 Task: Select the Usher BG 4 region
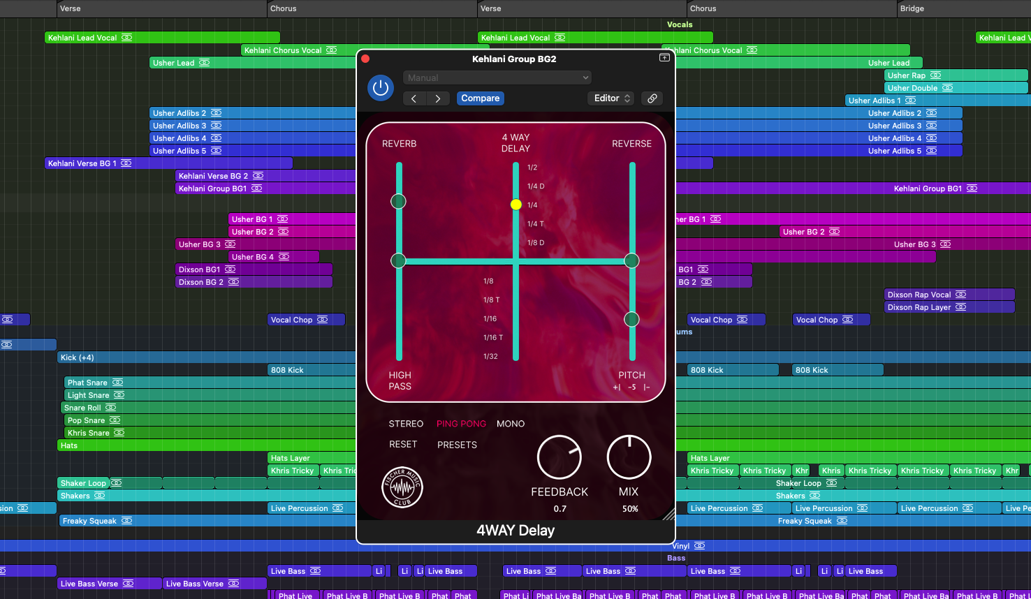[274, 257]
